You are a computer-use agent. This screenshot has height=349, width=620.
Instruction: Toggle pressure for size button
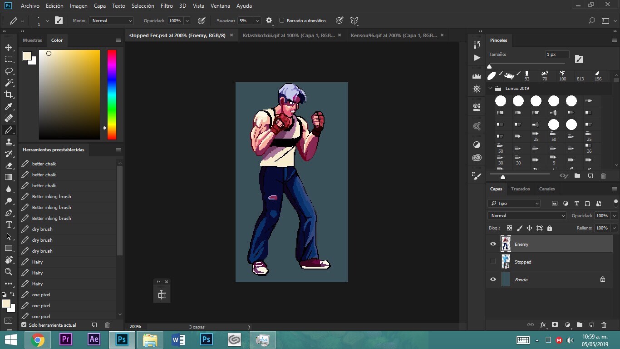pyautogui.click(x=339, y=20)
